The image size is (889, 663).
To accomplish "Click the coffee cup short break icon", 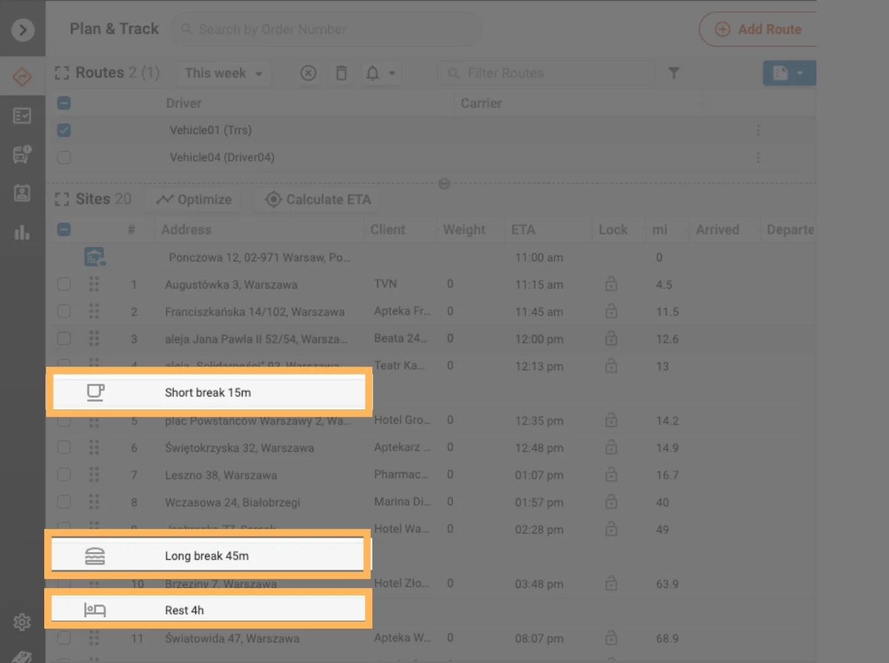I will coord(95,392).
